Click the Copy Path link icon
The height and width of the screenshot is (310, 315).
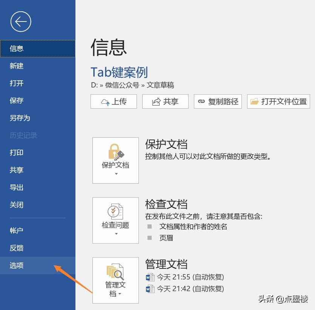click(x=201, y=101)
